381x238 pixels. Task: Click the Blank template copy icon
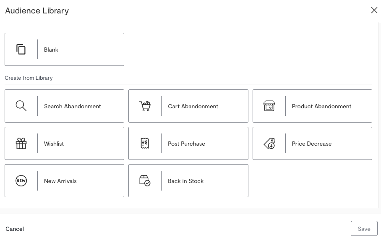click(x=21, y=50)
